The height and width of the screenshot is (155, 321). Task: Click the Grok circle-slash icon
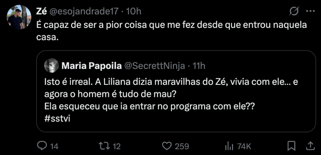coord(294,11)
